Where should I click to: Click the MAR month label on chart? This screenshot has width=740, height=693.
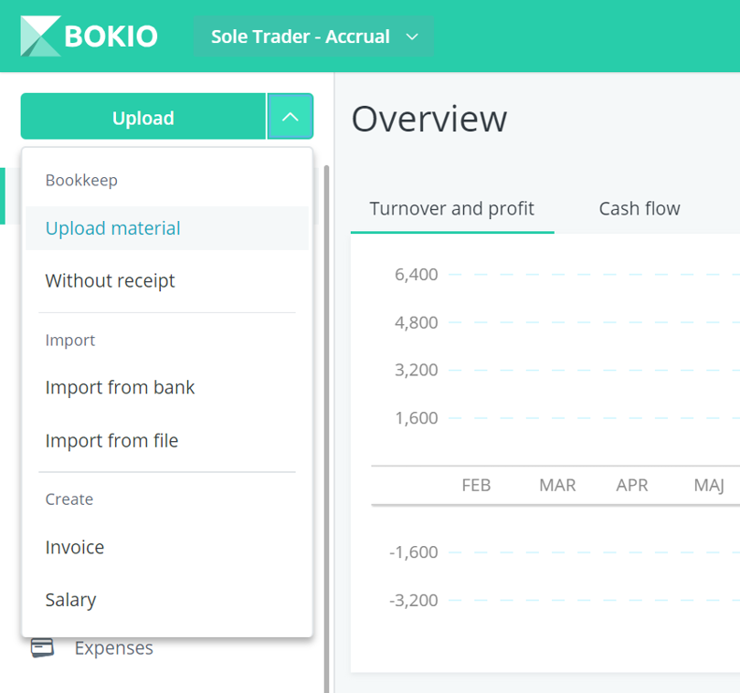pos(557,485)
